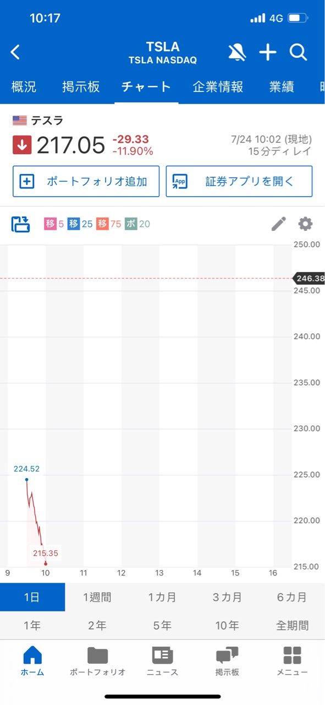Tap the chart rotate/switch icon
This screenshot has height=705, width=325.
click(21, 224)
